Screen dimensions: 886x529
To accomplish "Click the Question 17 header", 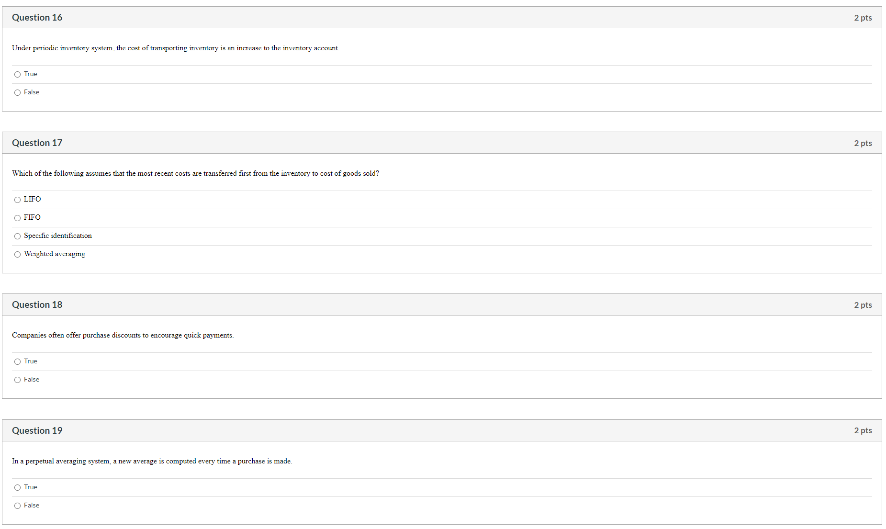I will [x=37, y=143].
